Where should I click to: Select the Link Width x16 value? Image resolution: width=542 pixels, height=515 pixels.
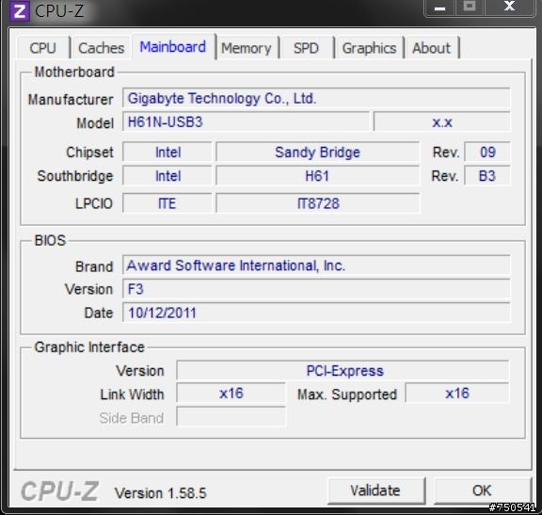(231, 394)
